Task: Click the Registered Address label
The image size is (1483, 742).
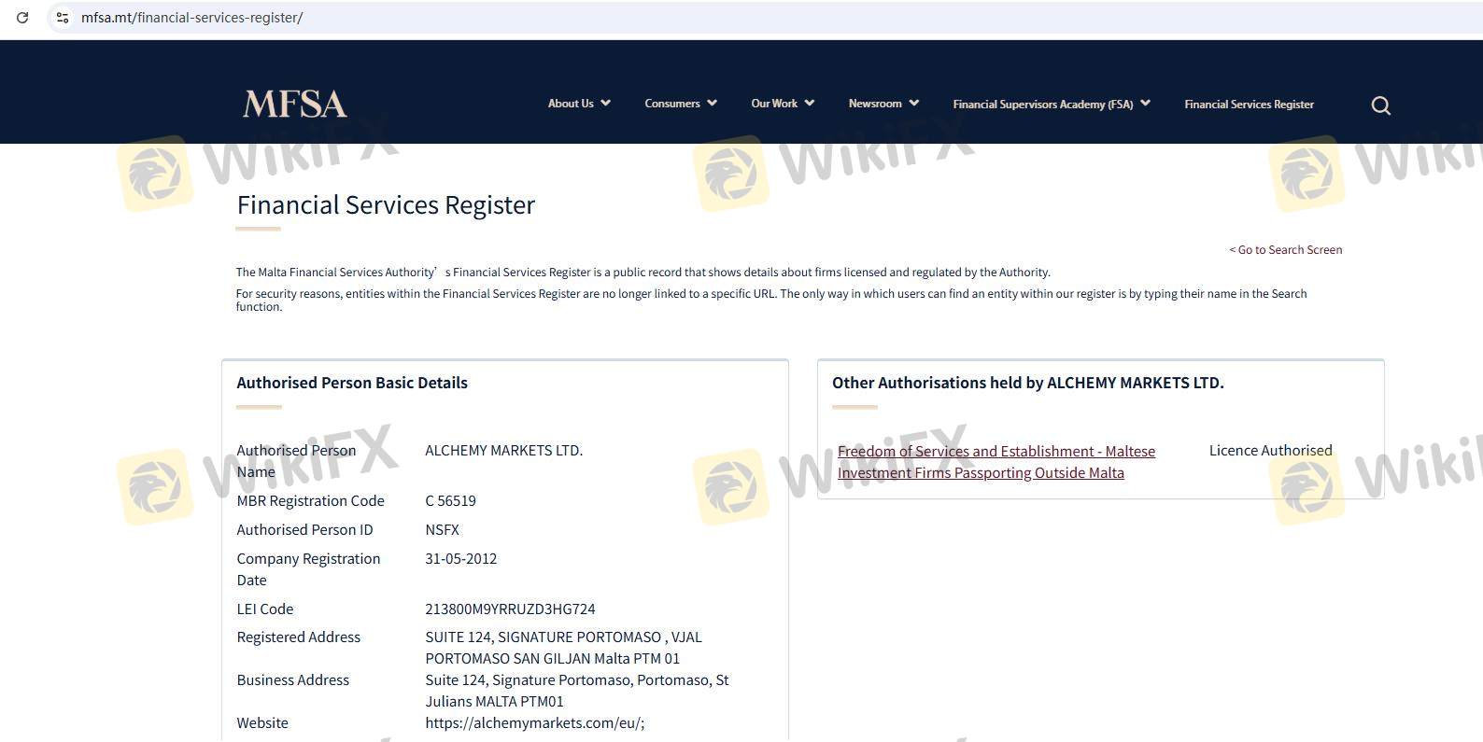Action: coord(298,637)
